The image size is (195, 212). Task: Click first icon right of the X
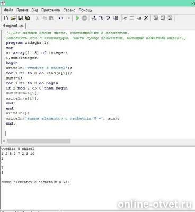156,18
